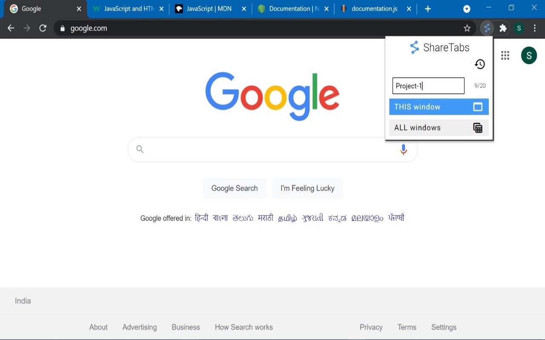Click the India location text in footer

pos(23,301)
